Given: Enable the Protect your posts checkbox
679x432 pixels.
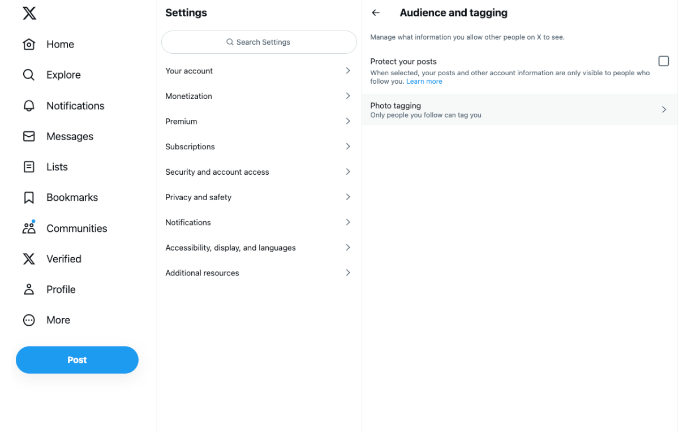Looking at the screenshot, I should [x=663, y=61].
